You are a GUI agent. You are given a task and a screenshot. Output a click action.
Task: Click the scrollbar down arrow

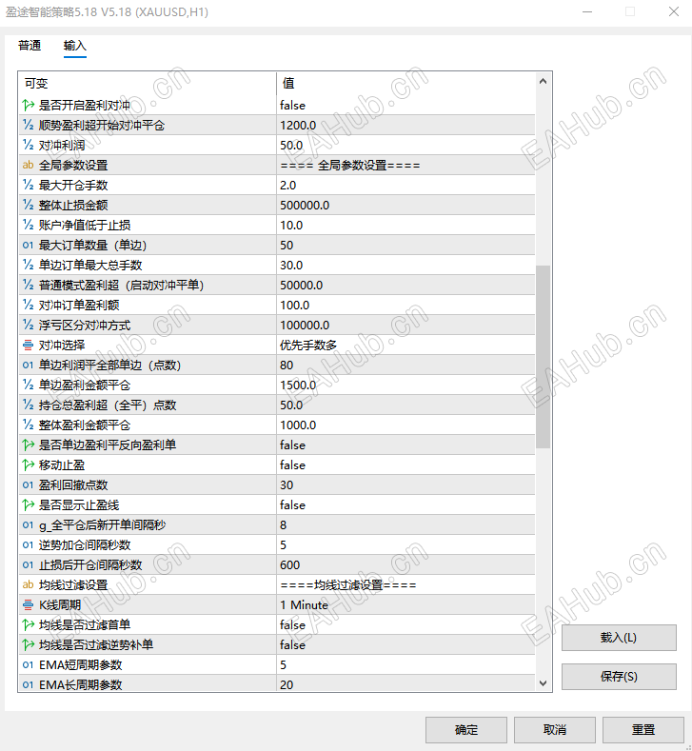point(543,683)
